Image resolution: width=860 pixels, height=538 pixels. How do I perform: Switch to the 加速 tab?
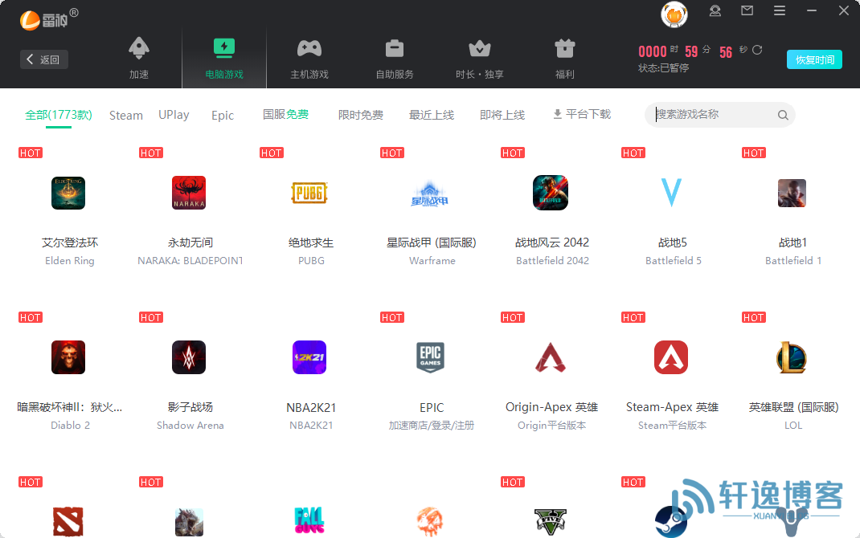coord(139,58)
